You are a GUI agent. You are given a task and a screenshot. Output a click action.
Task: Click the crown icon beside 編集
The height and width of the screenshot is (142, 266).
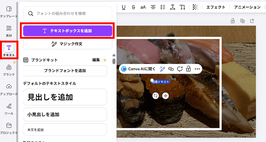pos(105,60)
